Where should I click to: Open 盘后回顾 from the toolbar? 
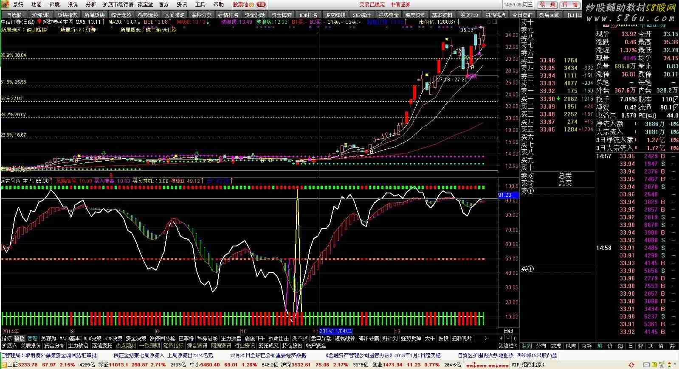549,15
